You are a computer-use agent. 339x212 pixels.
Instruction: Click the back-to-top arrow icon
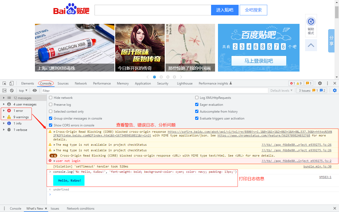(311, 45)
